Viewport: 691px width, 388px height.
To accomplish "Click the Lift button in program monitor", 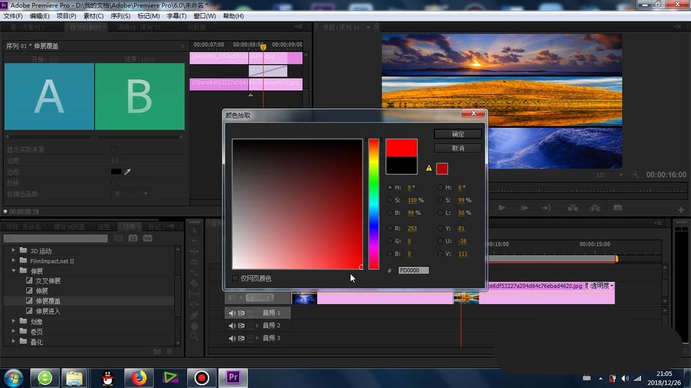I will [x=572, y=207].
